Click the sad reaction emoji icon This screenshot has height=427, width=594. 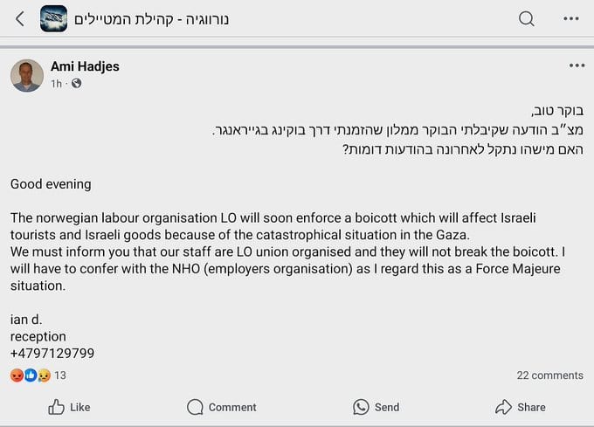pyautogui.click(x=44, y=375)
